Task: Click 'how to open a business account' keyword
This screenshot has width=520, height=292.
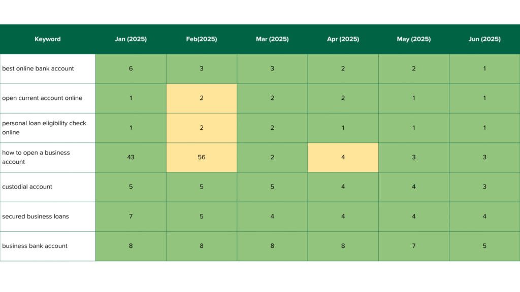Action: (36, 157)
